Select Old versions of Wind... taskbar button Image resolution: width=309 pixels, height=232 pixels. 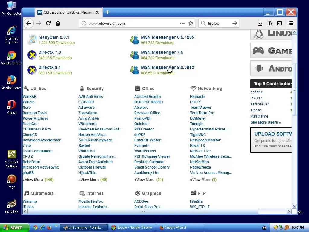[84, 227]
